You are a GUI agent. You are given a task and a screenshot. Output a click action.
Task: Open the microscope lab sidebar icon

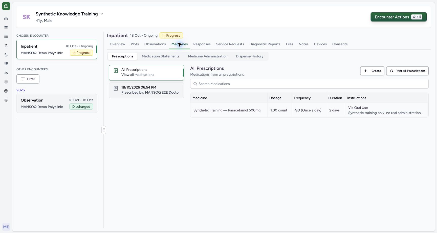click(x=6, y=55)
